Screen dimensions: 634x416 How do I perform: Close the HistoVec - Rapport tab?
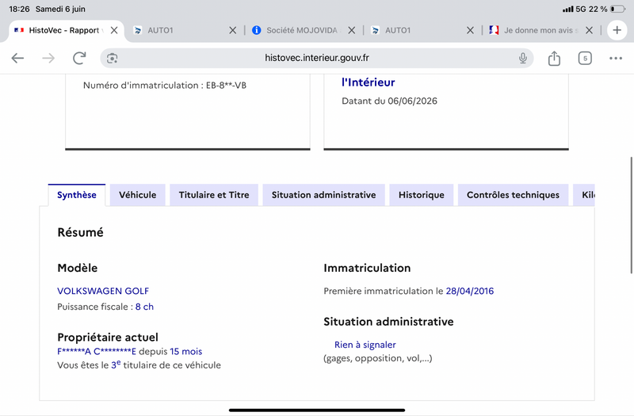[114, 30]
